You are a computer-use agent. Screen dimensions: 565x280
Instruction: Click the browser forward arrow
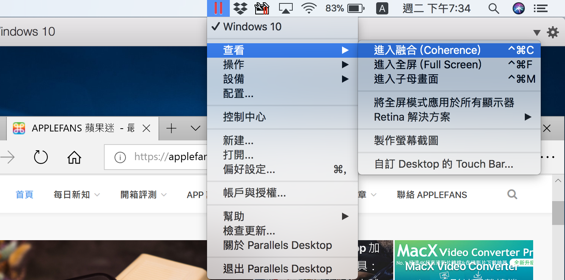8,157
